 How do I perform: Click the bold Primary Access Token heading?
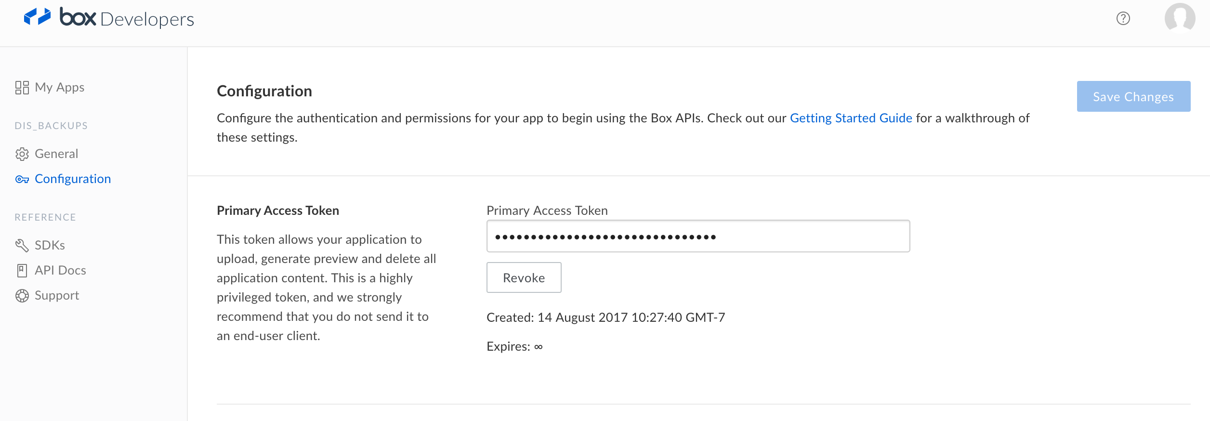[x=278, y=210]
